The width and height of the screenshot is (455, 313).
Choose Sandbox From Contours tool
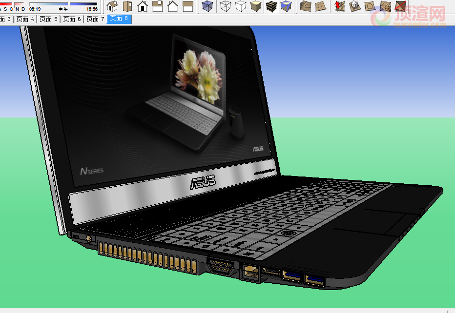coord(305,6)
